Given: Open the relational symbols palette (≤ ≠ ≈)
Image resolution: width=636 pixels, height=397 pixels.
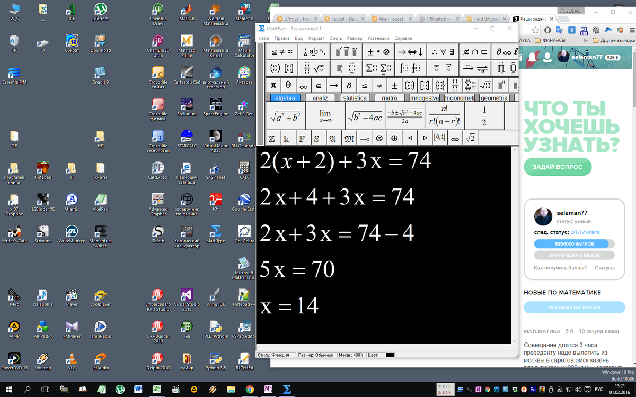Looking at the screenshot, I should click(281, 51).
